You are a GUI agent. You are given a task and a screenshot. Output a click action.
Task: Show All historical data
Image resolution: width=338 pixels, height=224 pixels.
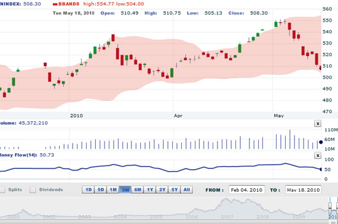(x=187, y=190)
